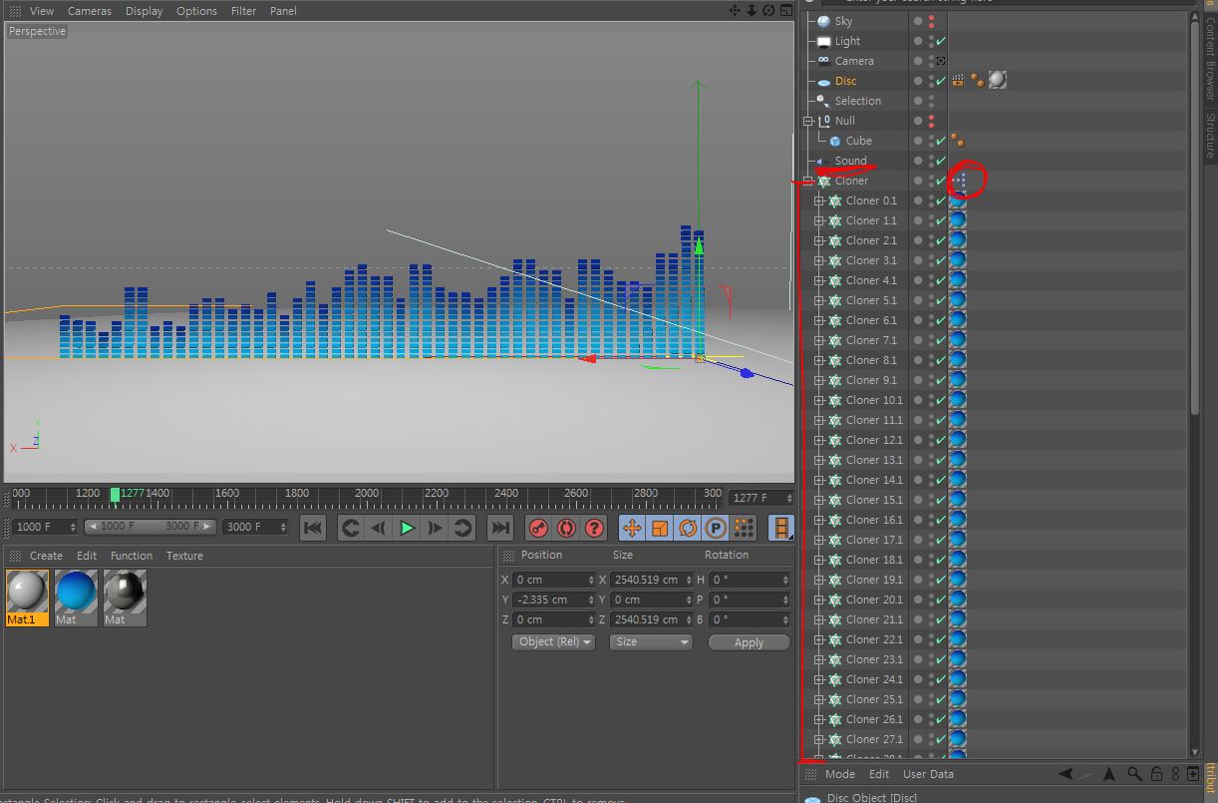Toggle the Sky object's visibility dots

932,21
